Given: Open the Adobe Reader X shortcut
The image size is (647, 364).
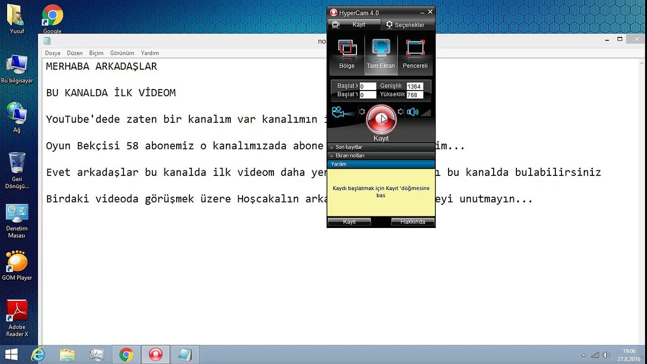Looking at the screenshot, I should click(x=17, y=318).
